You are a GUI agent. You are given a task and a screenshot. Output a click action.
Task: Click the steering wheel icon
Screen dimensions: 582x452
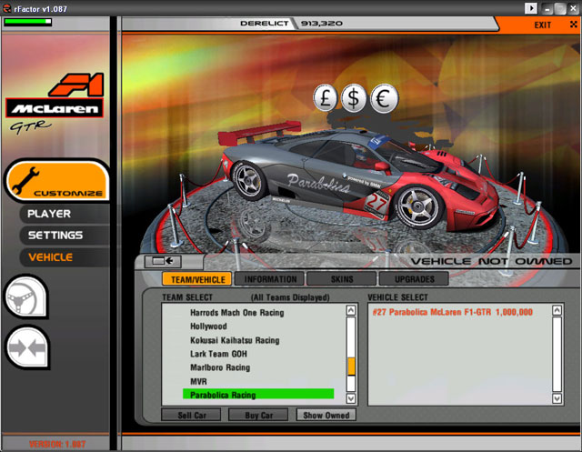(25, 297)
